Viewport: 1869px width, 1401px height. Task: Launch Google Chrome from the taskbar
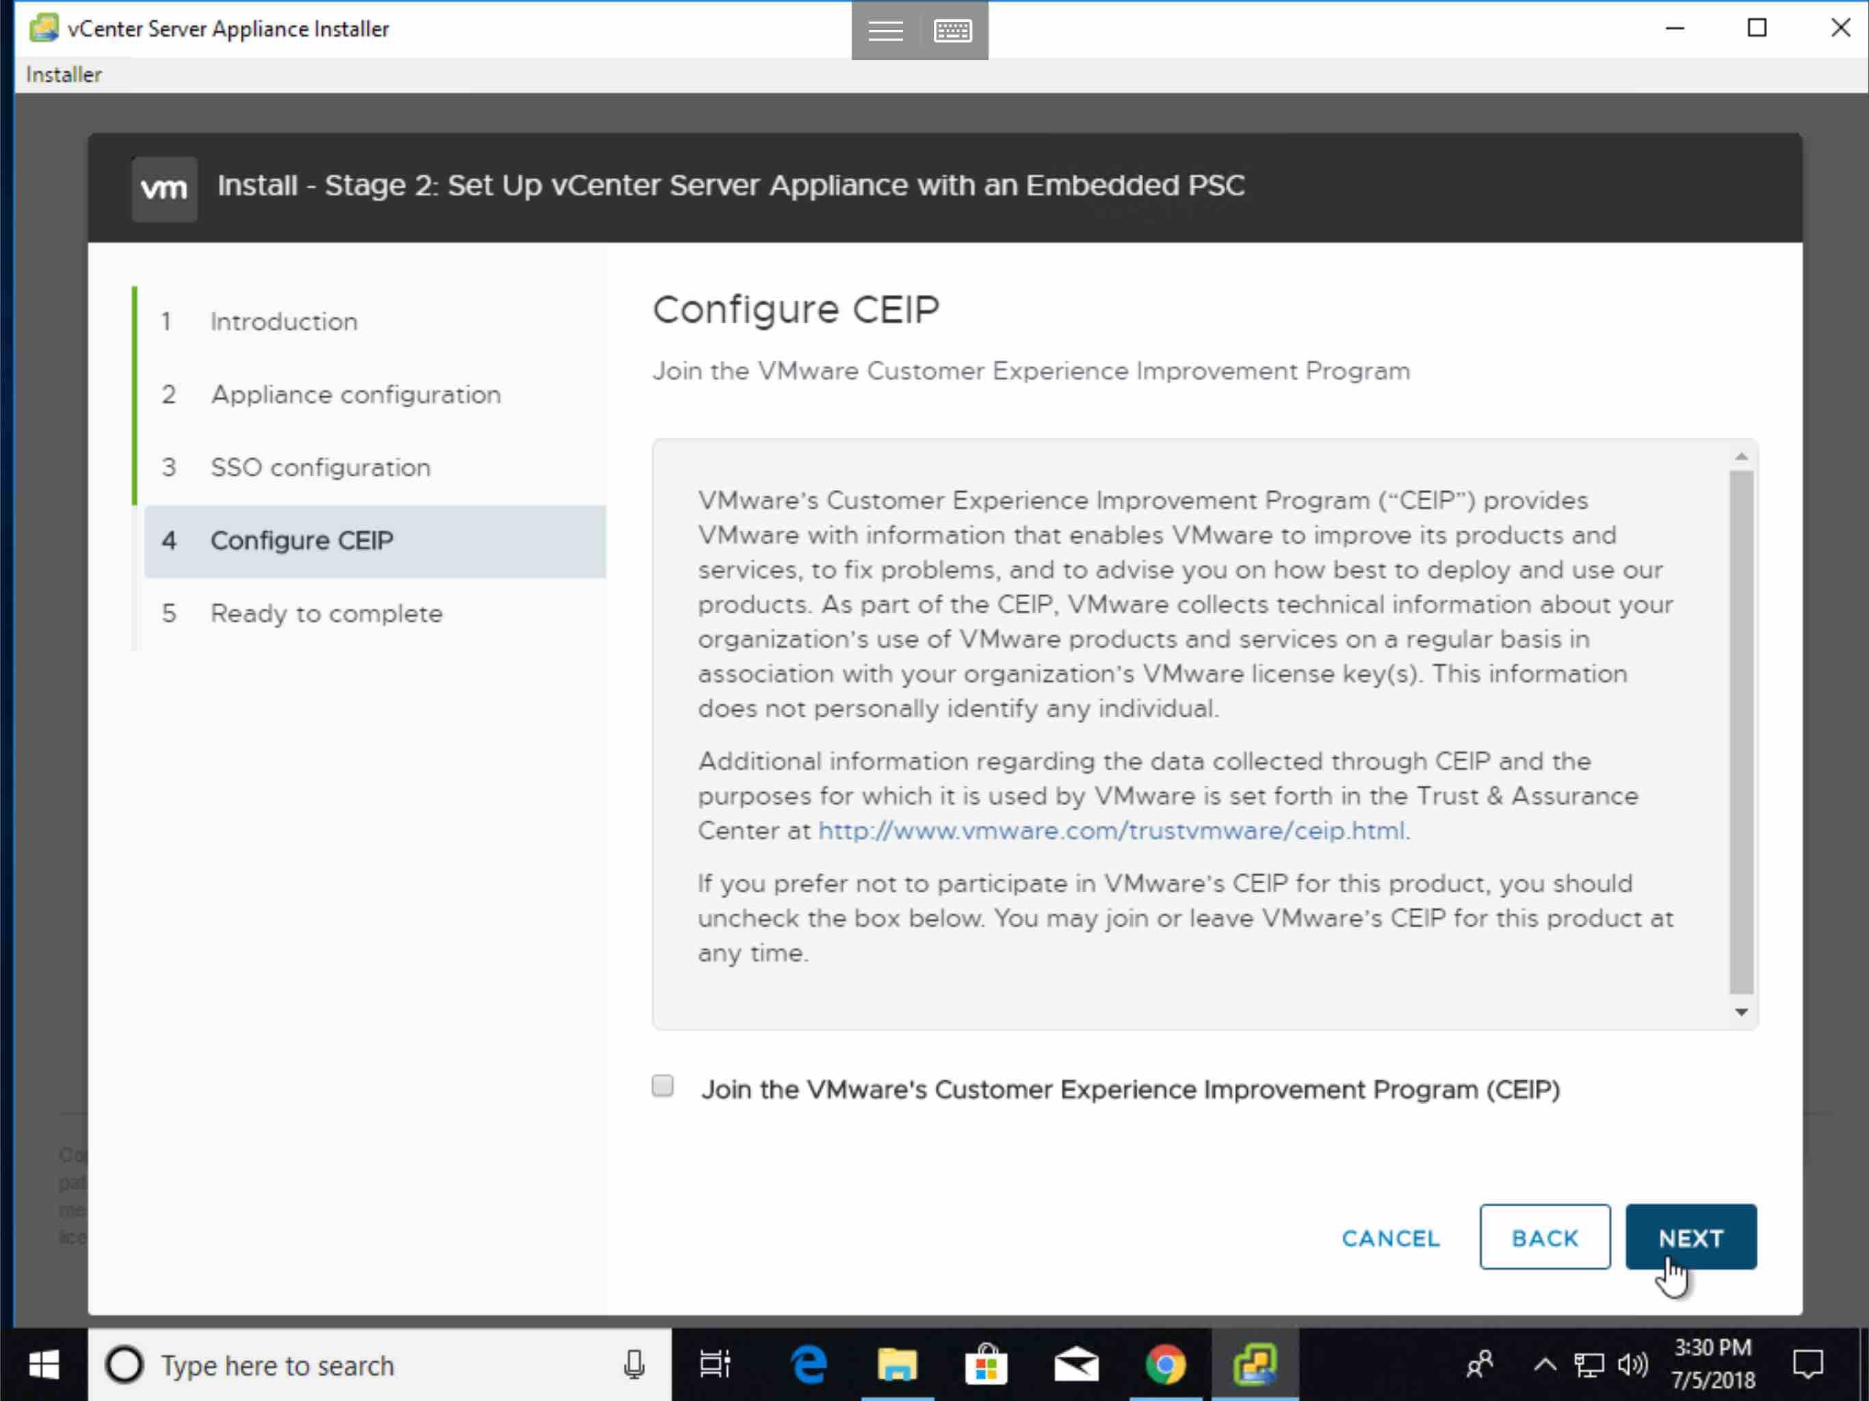click(x=1165, y=1364)
